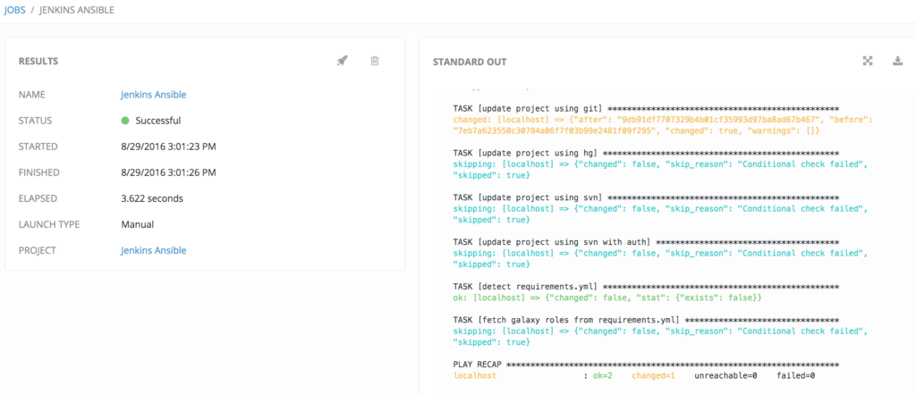Image resolution: width=916 pixels, height=394 pixels.
Task: Relaunch the job with the rocket icon
Action: point(342,61)
